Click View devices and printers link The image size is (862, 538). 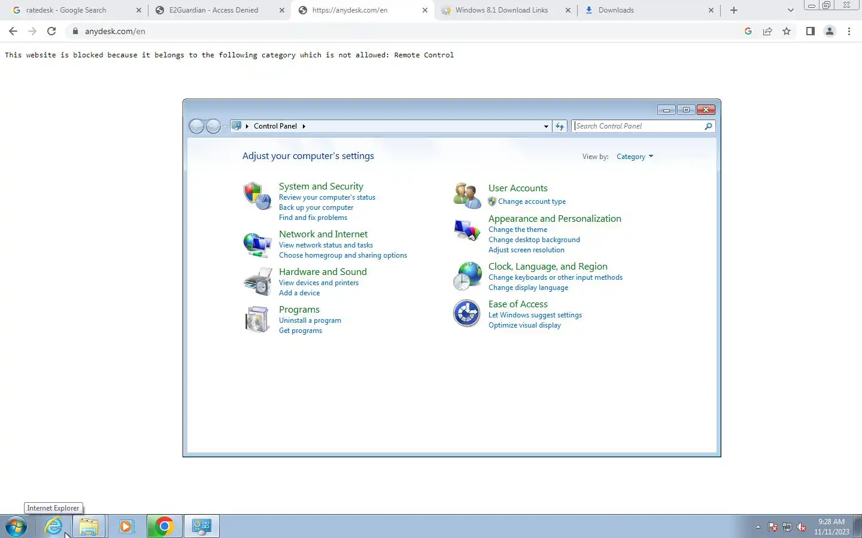(x=318, y=283)
